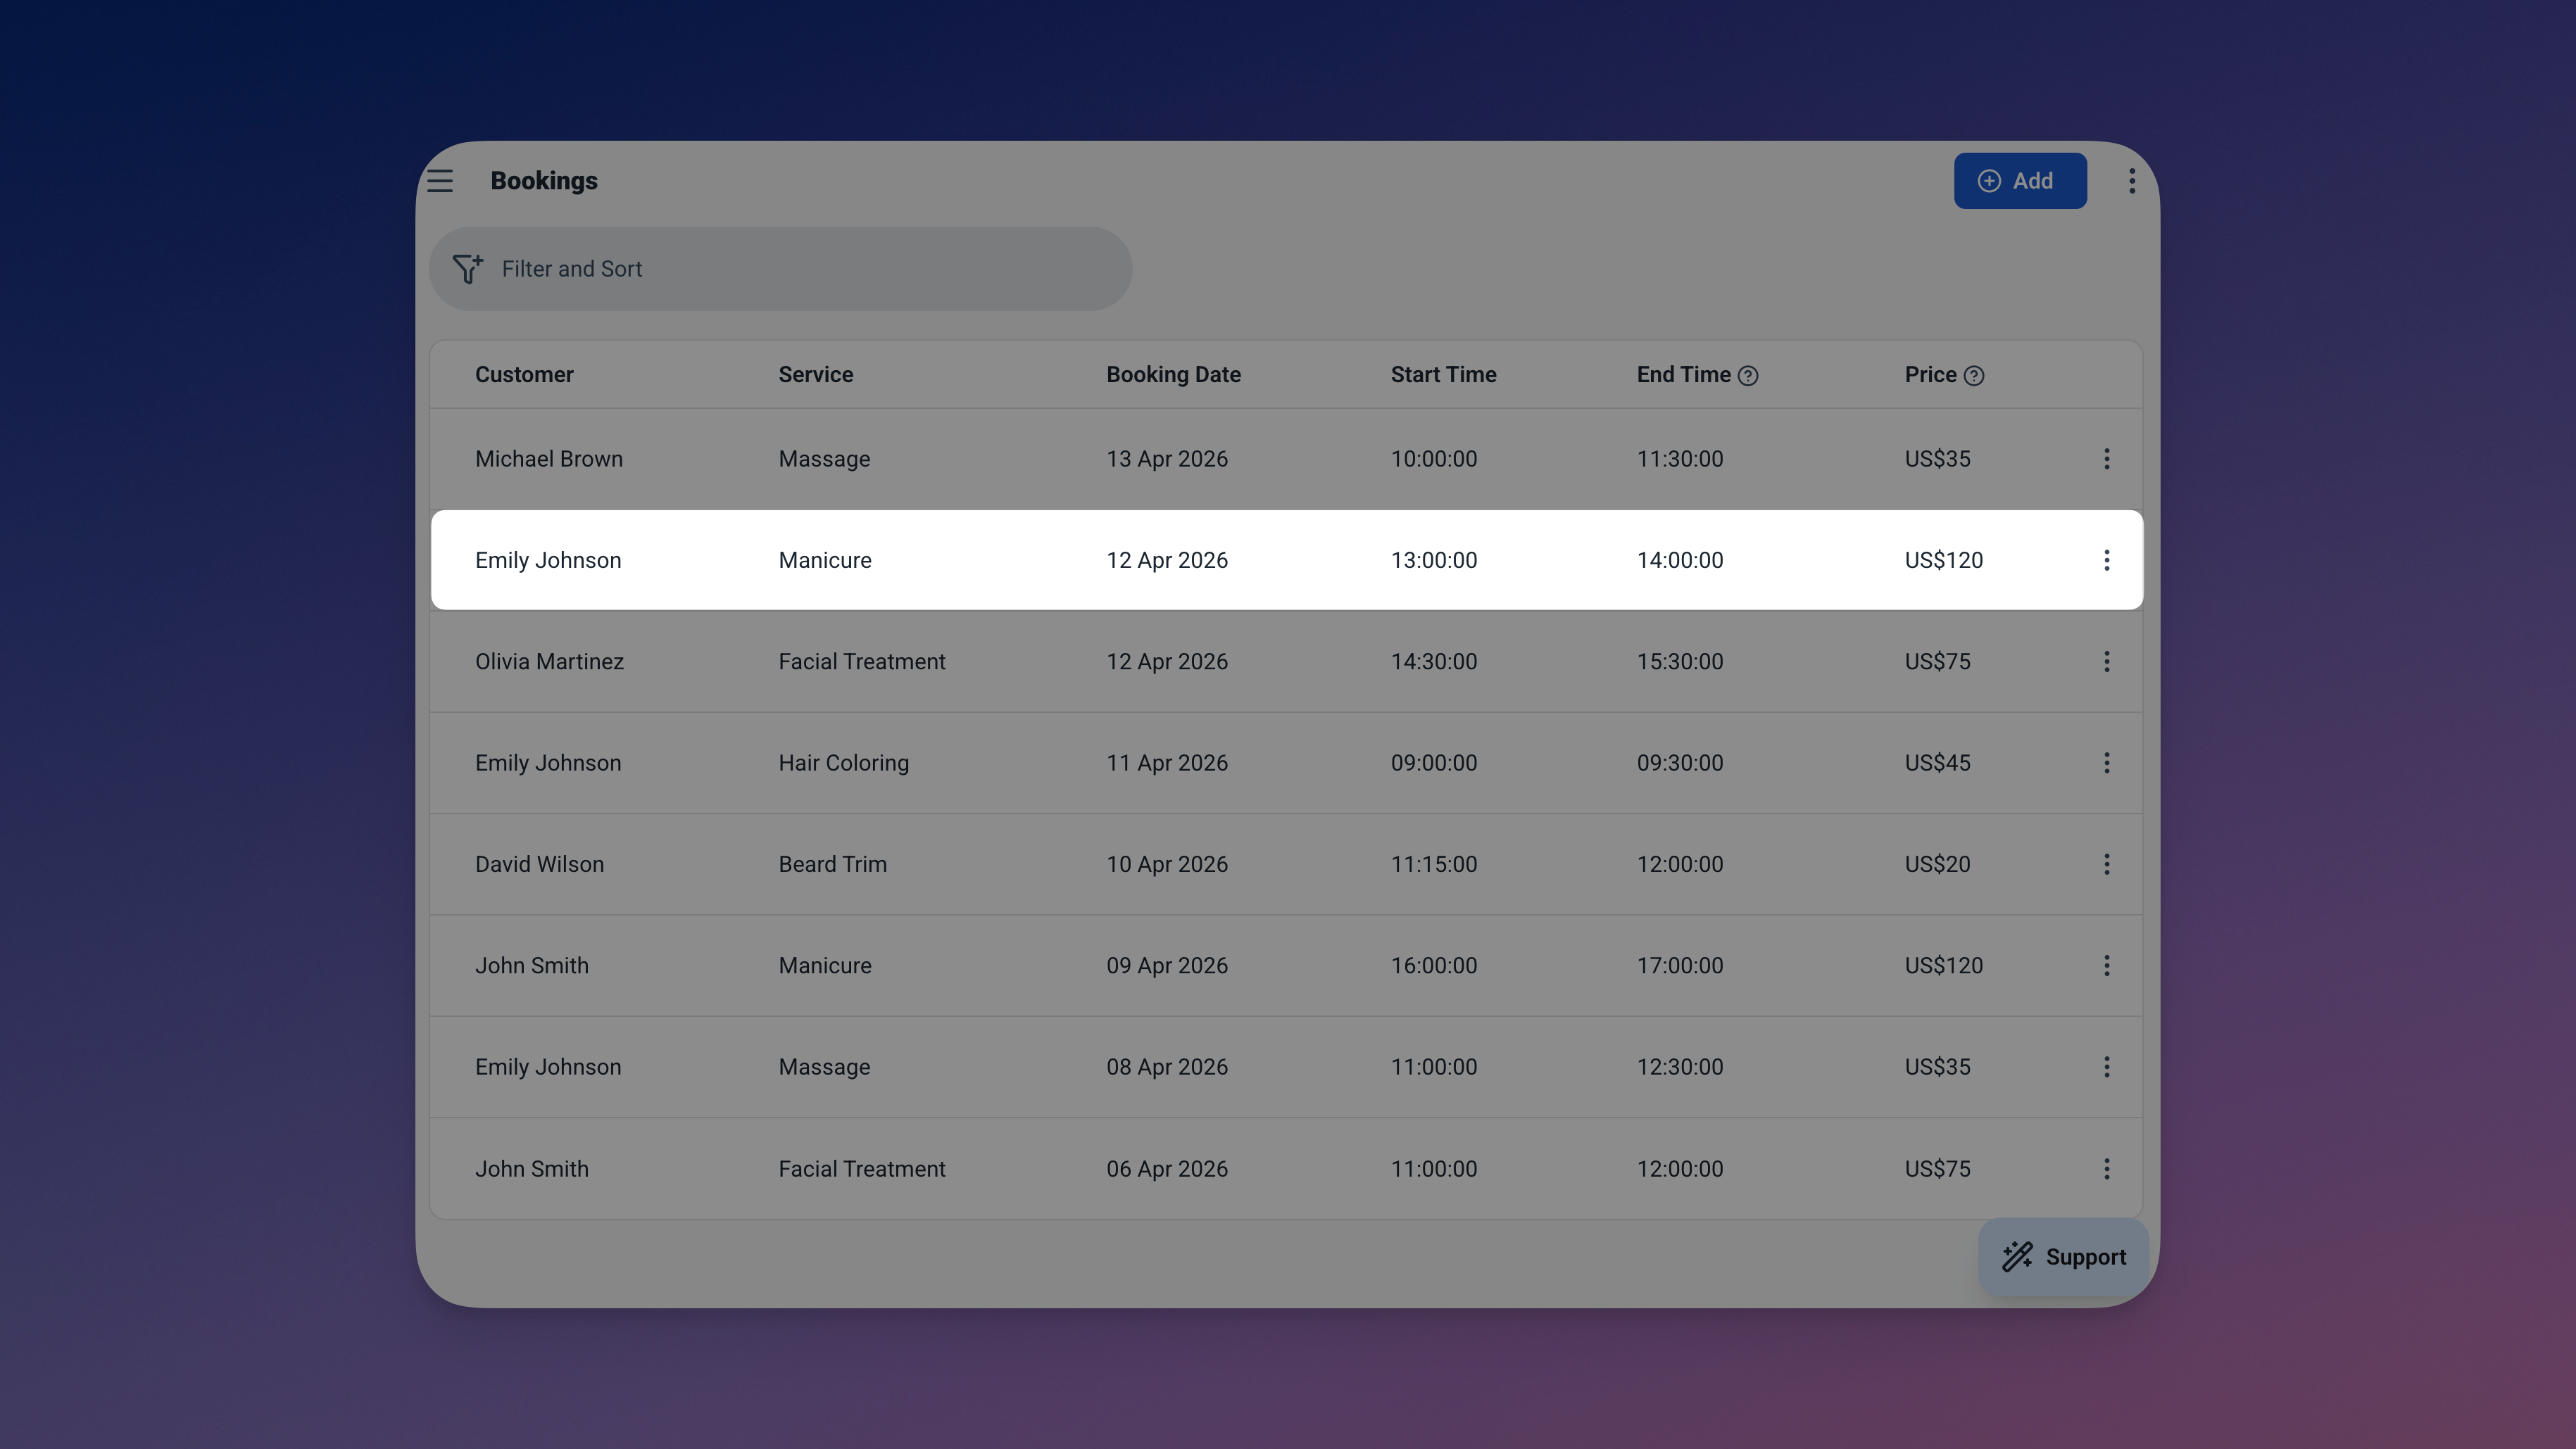
Task: Open row menu for 06 Apr Facial Treatment
Action: (2106, 1168)
